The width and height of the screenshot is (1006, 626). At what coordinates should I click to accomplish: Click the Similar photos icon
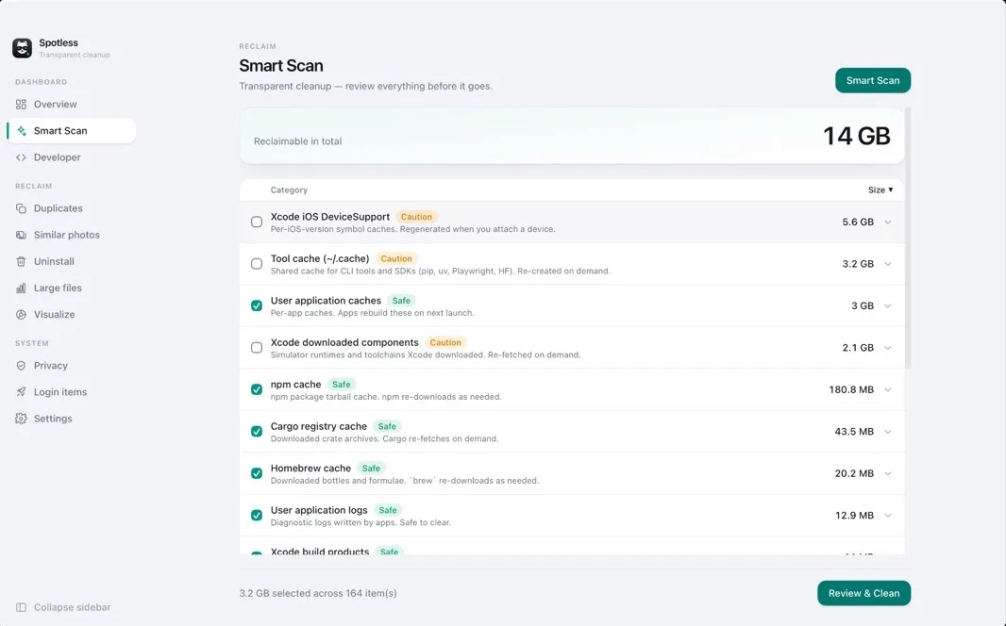click(21, 235)
